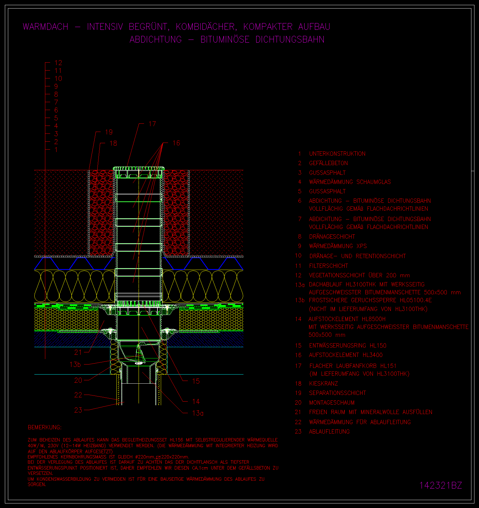Click callout label '19' in the drawing
Screen dimensions: 479x508
click(109, 132)
